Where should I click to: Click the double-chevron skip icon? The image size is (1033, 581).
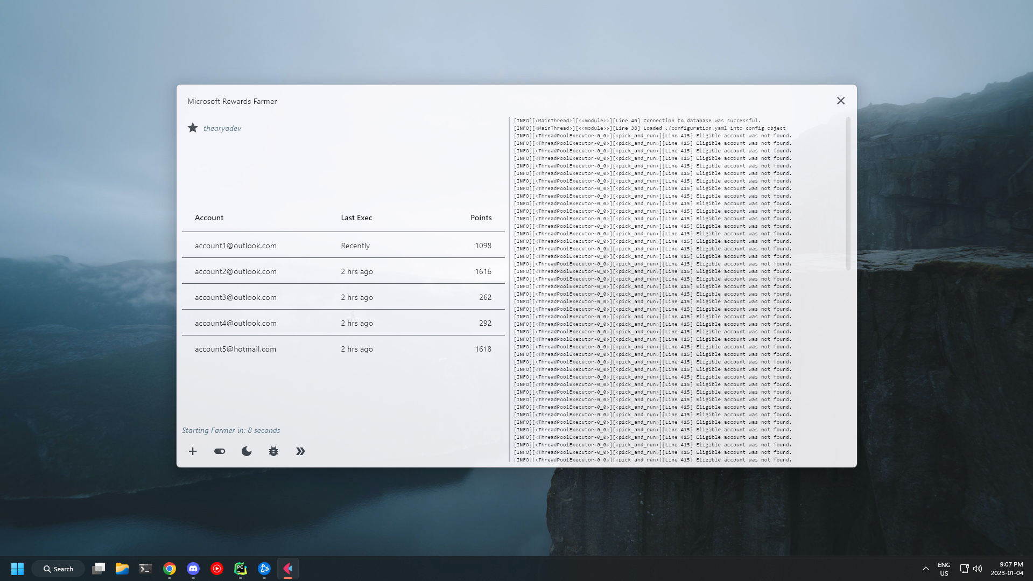pos(300,451)
